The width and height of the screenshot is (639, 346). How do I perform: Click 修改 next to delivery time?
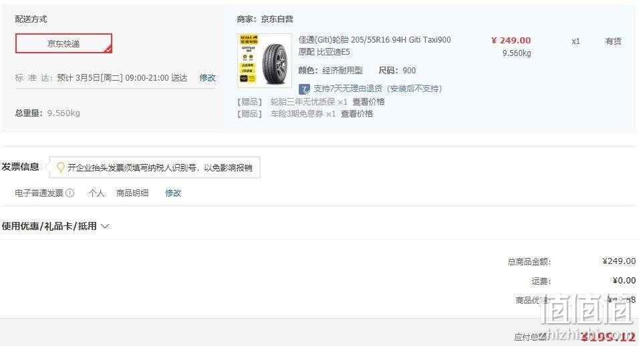coord(207,77)
